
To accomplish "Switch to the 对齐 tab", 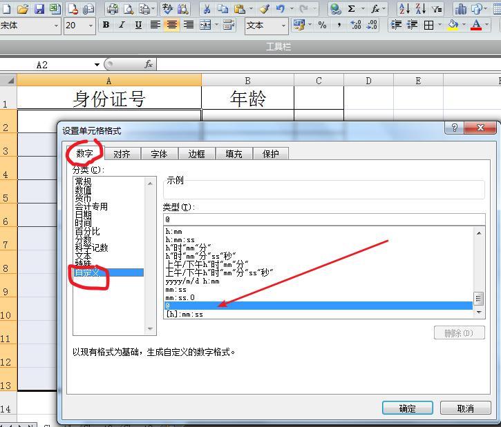I will tap(122, 154).
